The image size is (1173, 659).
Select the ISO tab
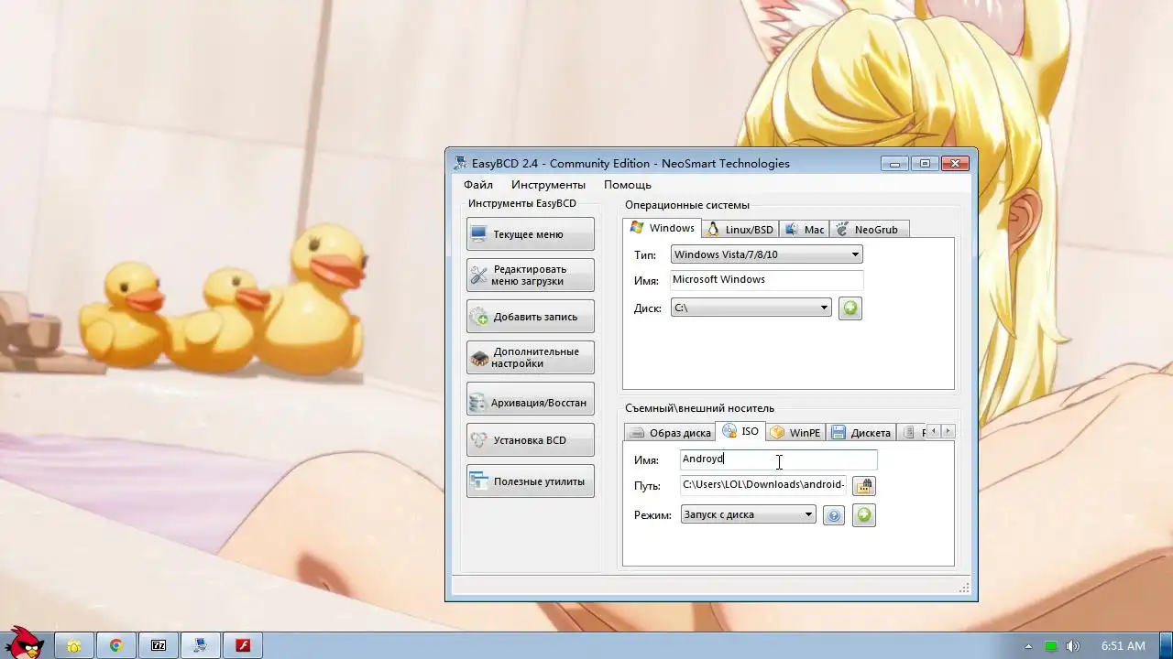coord(740,431)
